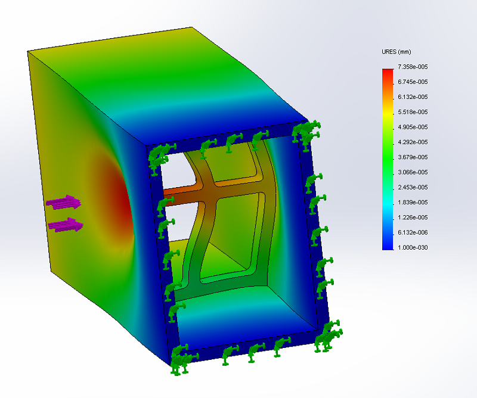Click the legend value 5.518e-005

click(x=413, y=112)
